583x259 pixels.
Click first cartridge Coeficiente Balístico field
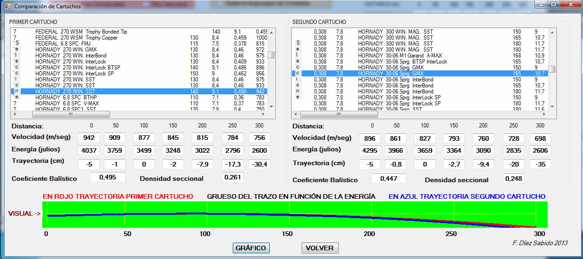click(108, 178)
